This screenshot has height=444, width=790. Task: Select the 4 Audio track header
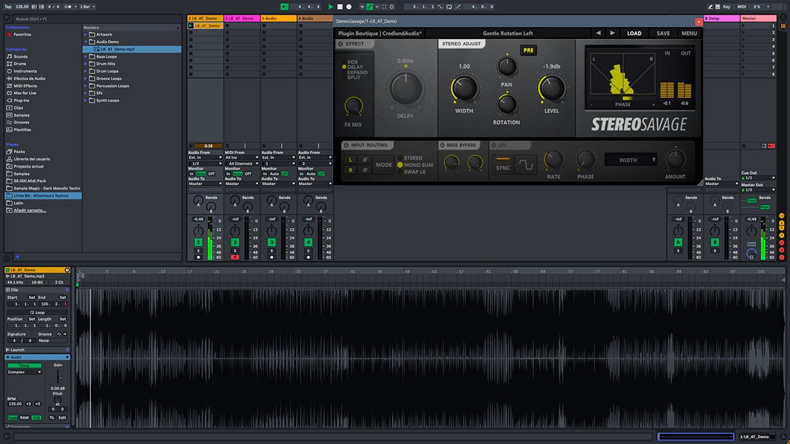[x=315, y=18]
